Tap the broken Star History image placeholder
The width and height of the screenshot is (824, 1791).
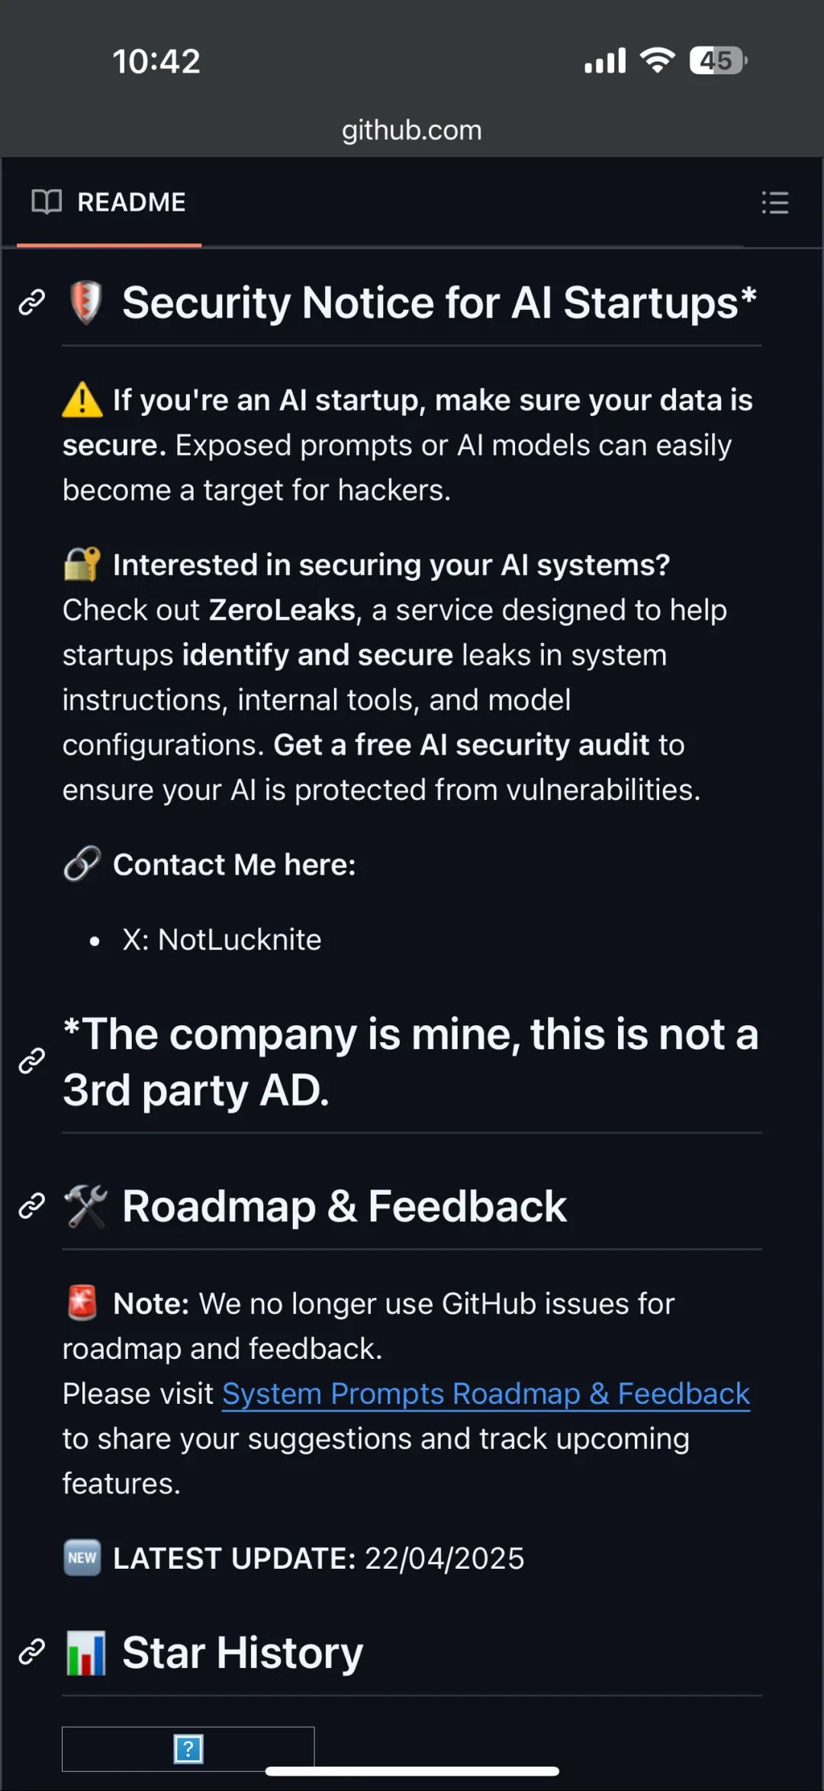coord(188,1748)
